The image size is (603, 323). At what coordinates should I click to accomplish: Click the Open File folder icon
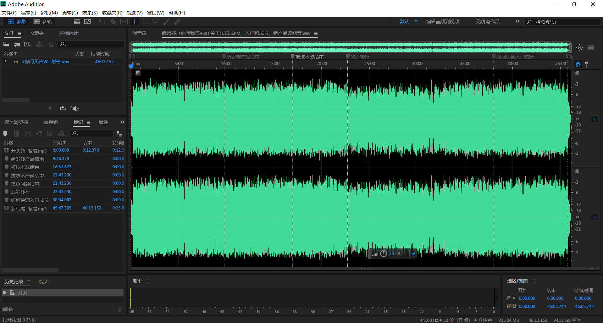6,44
